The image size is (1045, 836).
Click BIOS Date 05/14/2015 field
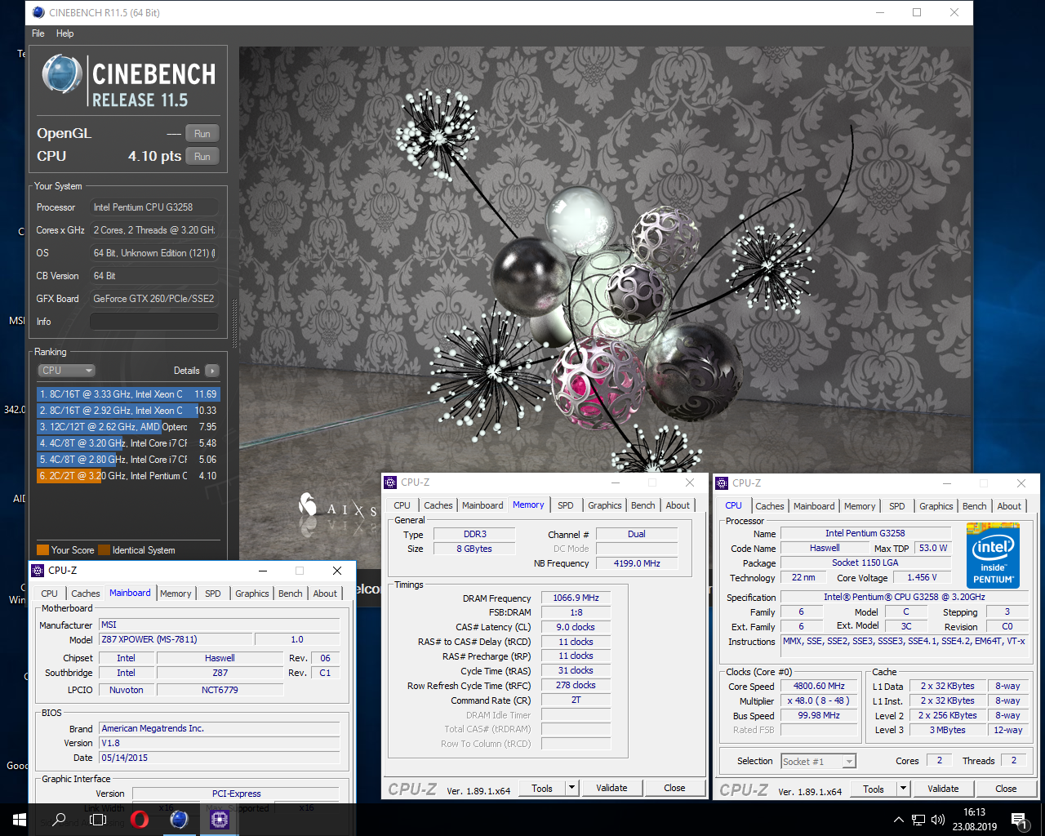[x=219, y=758]
